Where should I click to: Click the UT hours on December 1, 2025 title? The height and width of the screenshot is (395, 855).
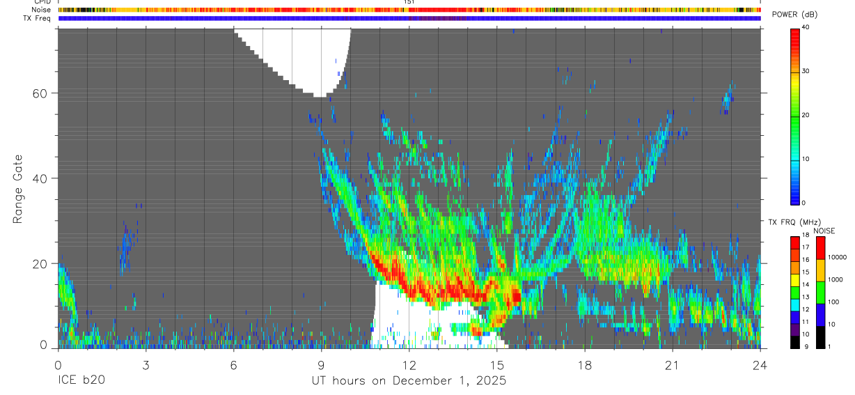point(409,381)
